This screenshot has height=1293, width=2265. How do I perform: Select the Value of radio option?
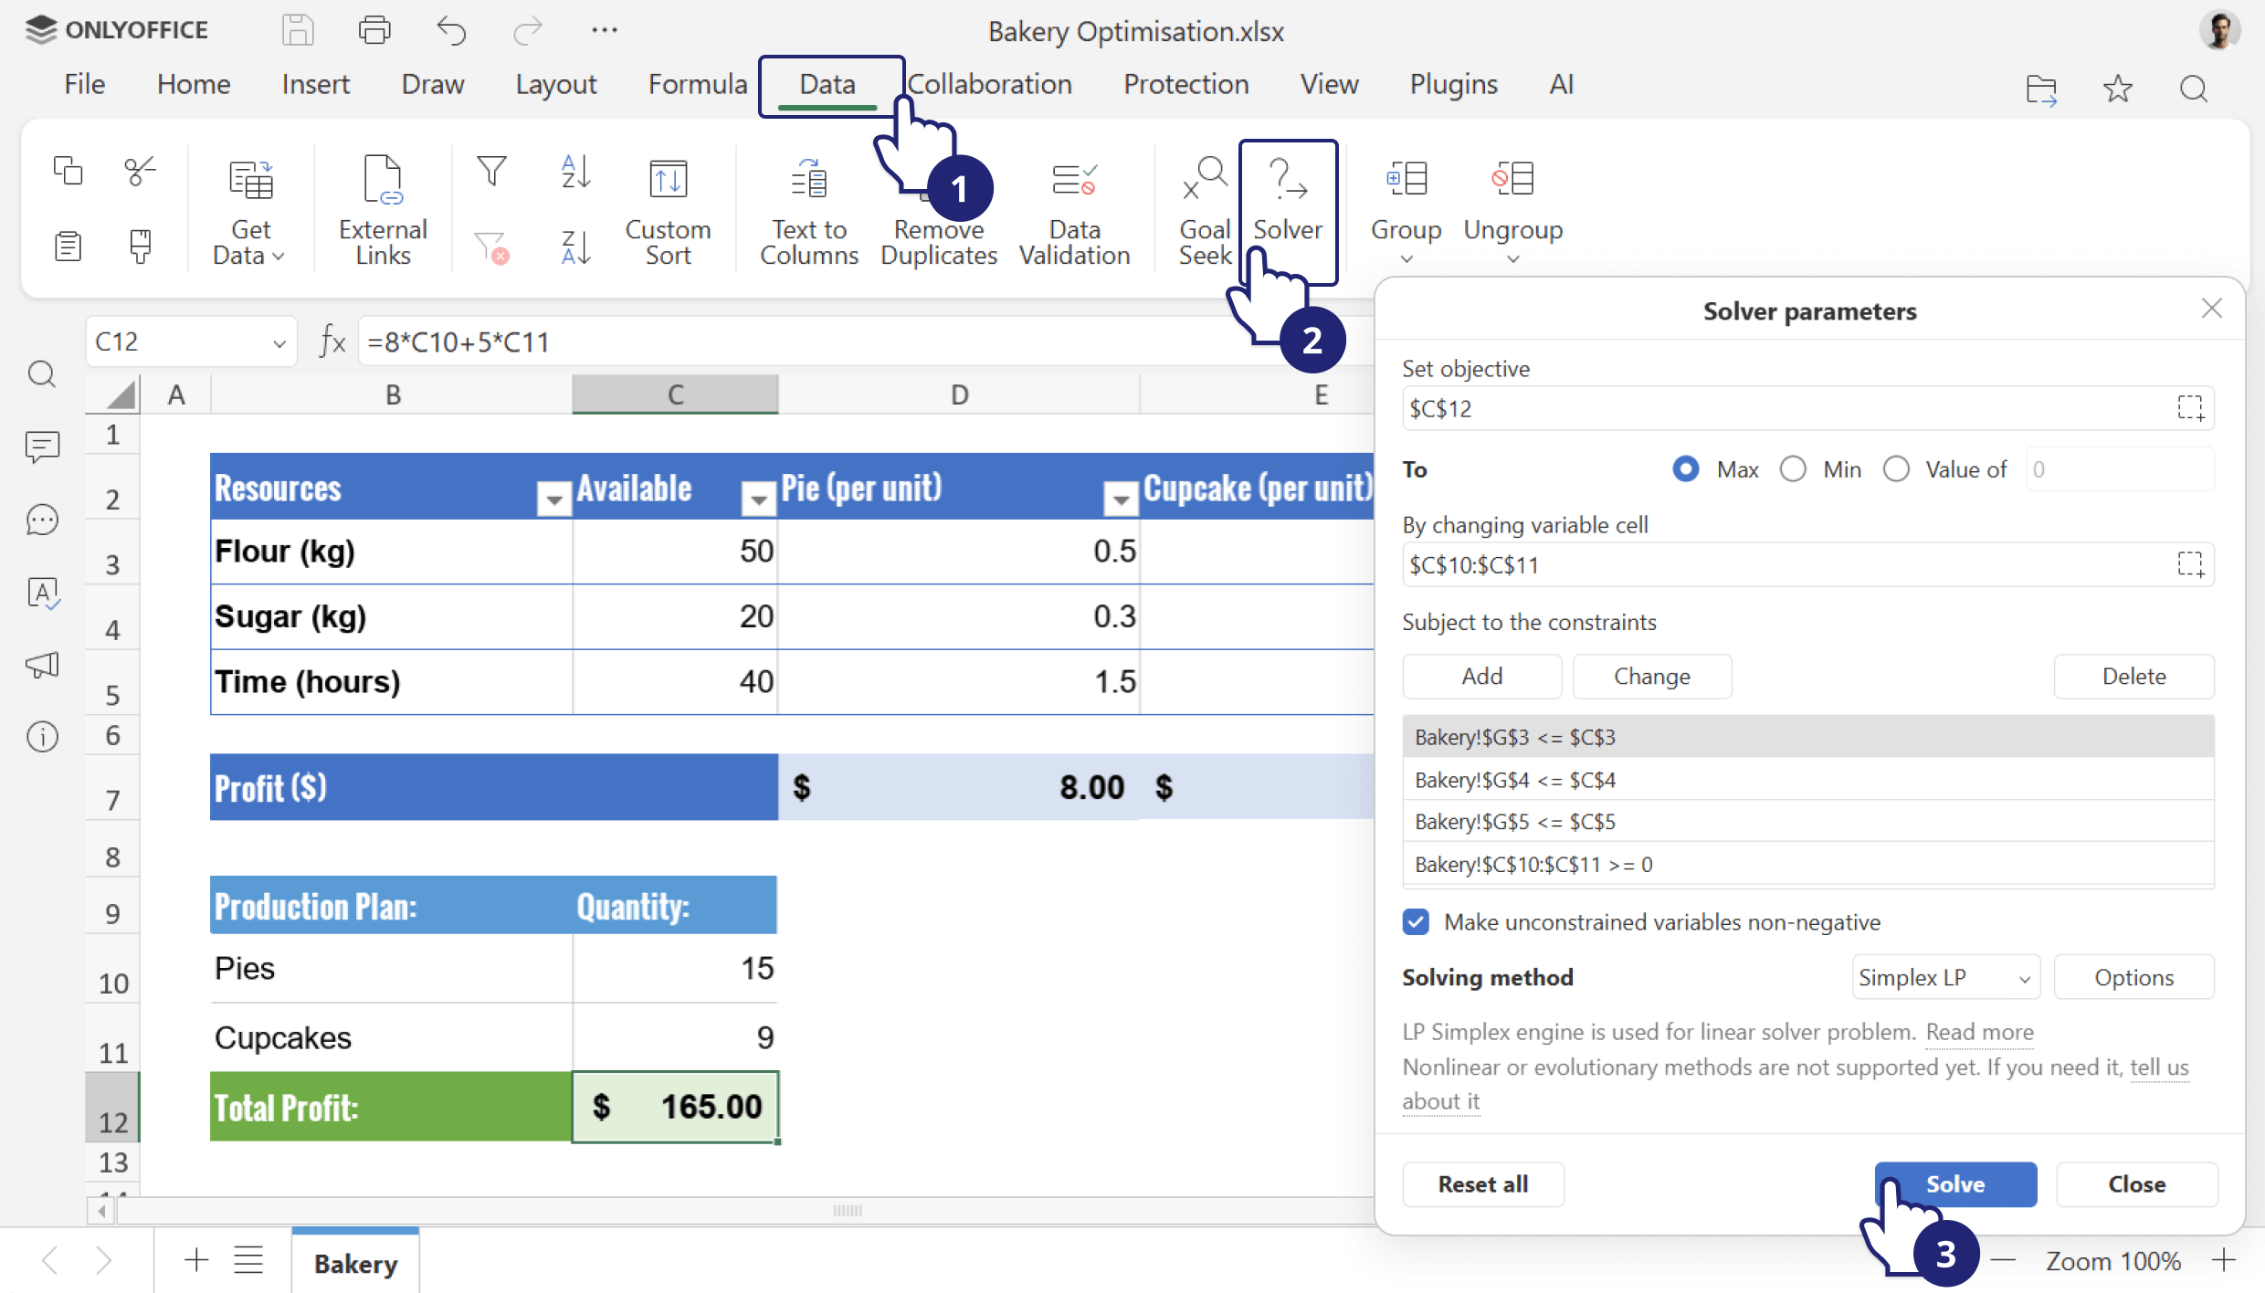pyautogui.click(x=1896, y=469)
